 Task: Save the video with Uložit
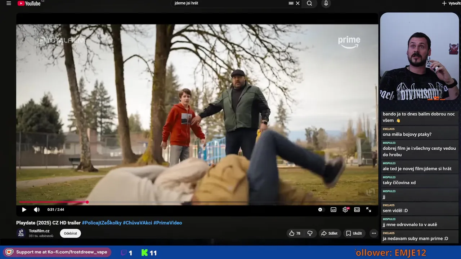pyautogui.click(x=354, y=233)
